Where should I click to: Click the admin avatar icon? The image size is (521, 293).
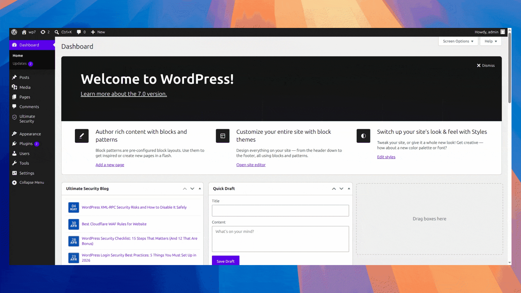(x=503, y=32)
